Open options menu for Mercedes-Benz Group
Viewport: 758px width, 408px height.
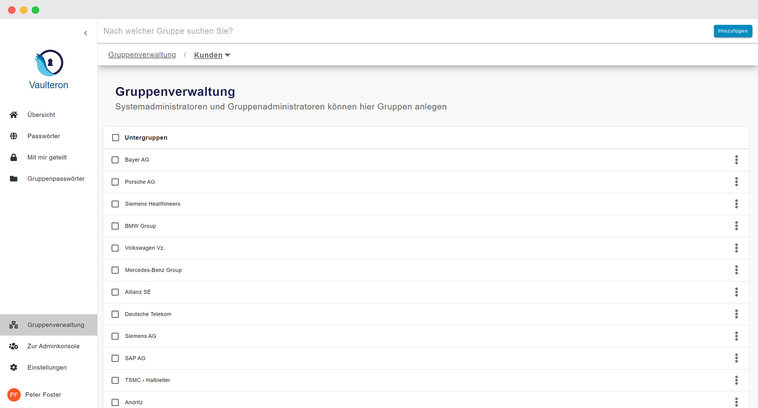pos(736,270)
